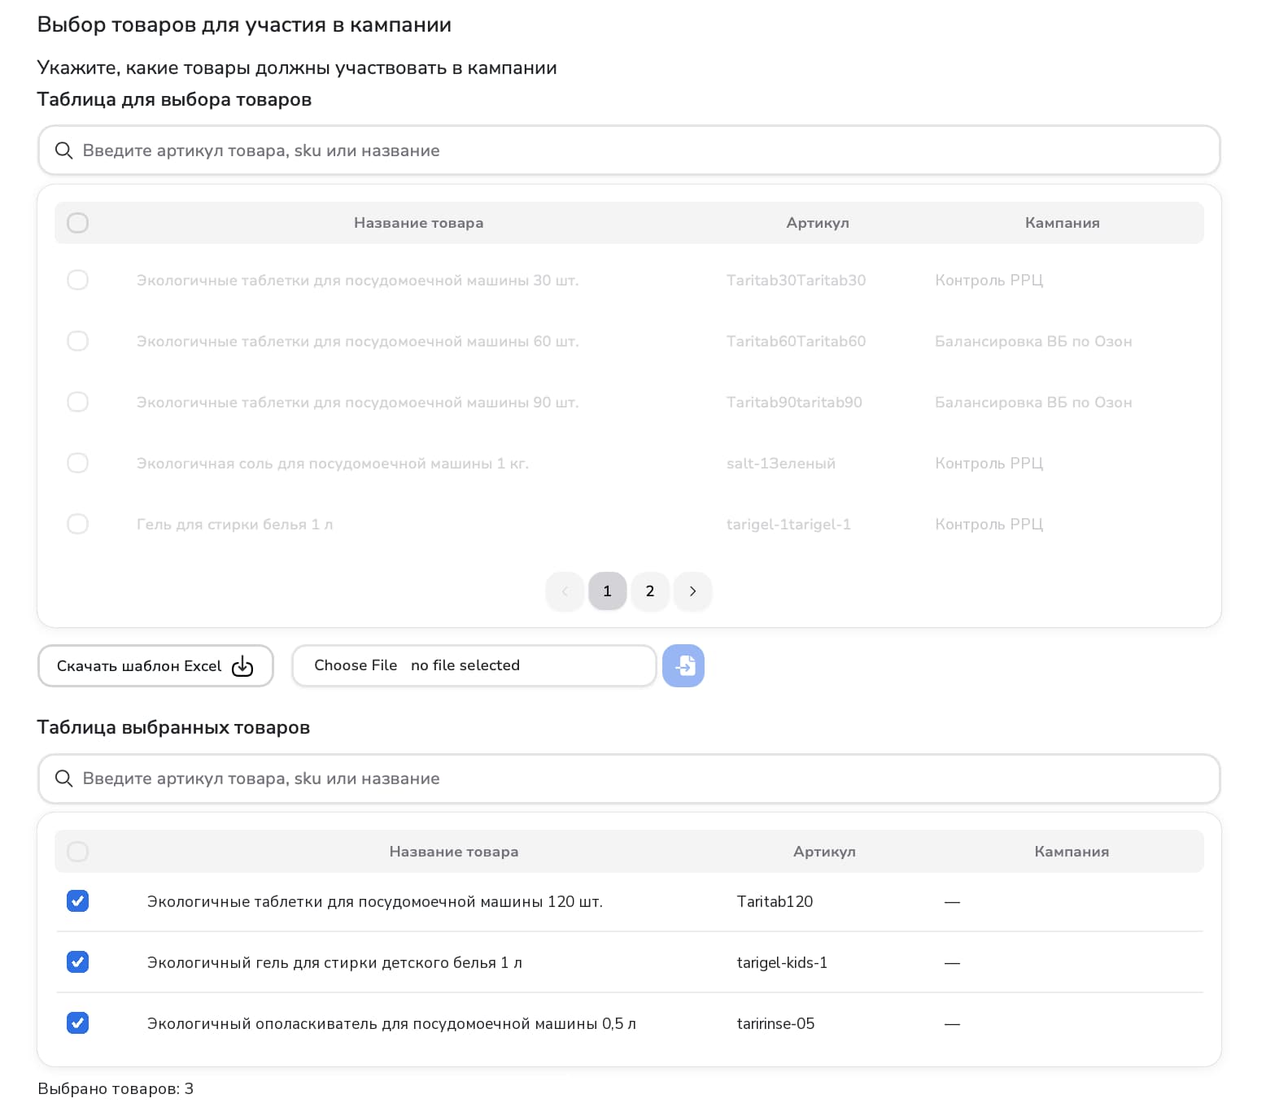
Task: Click the search magnifier in the product selection table
Action: pyautogui.click(x=63, y=150)
